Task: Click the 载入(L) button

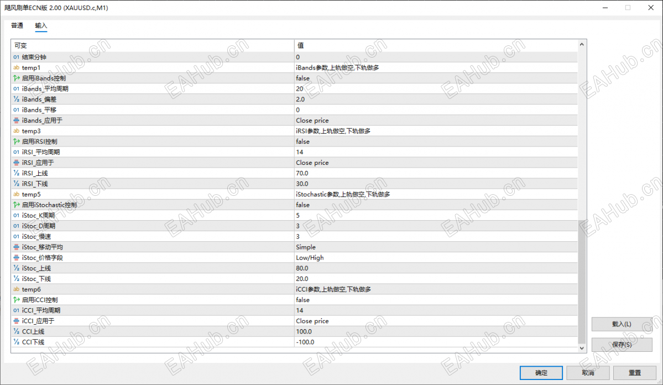Action: 622,324
